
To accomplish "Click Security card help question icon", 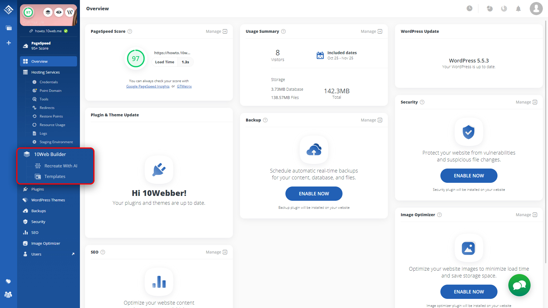I will pyautogui.click(x=422, y=102).
